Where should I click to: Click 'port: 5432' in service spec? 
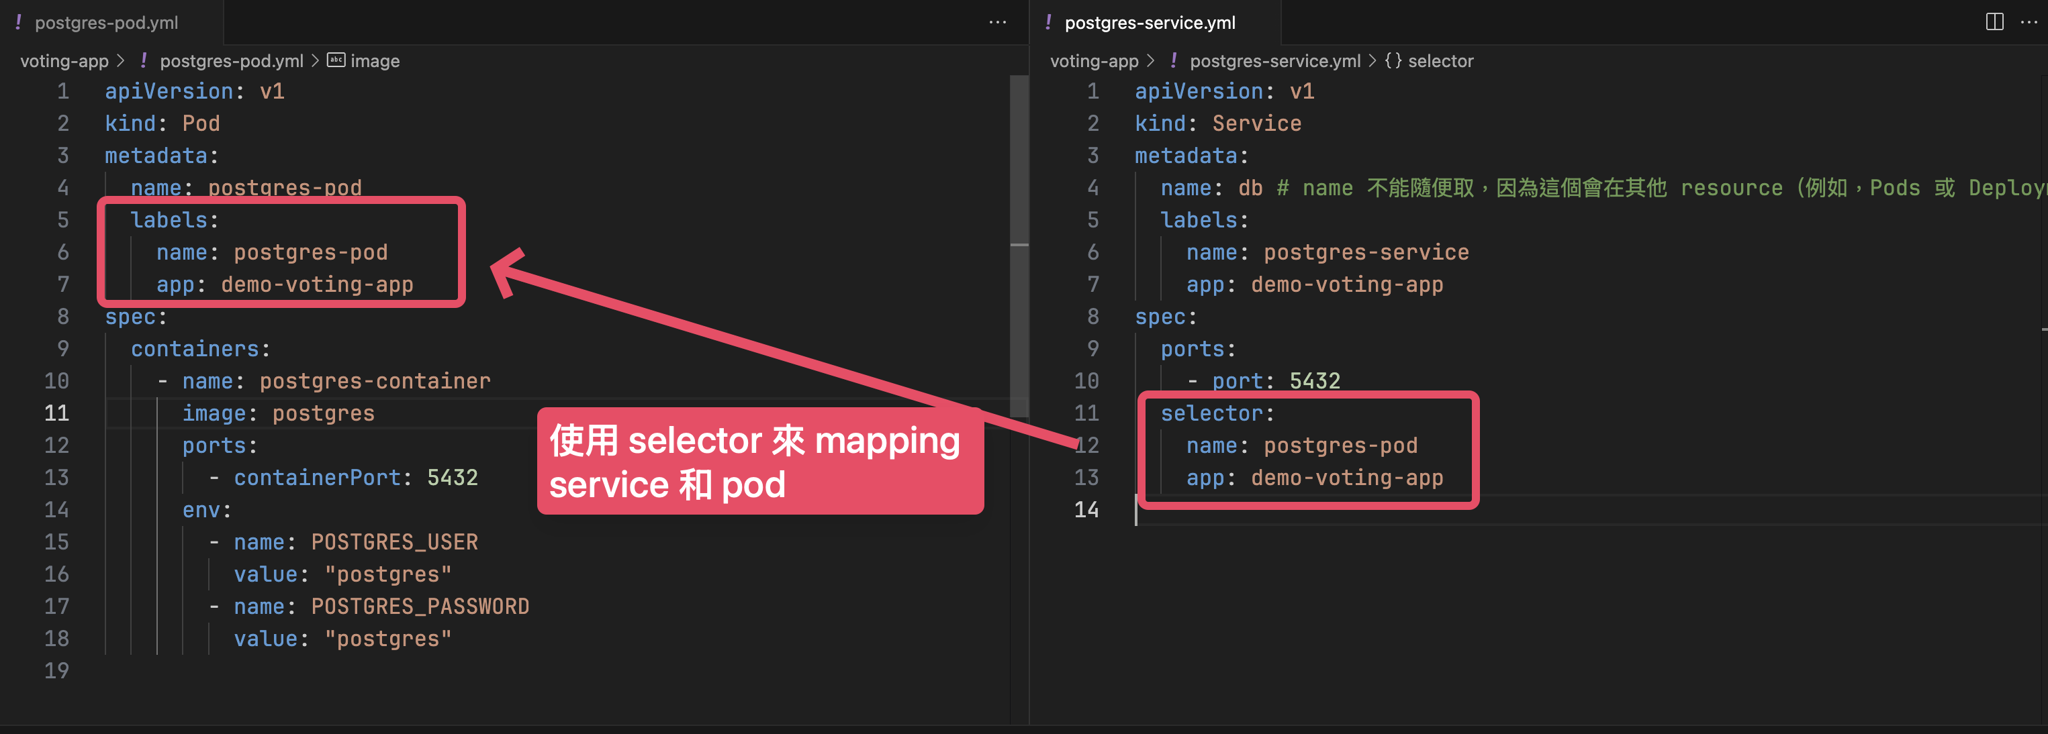coord(1276,381)
